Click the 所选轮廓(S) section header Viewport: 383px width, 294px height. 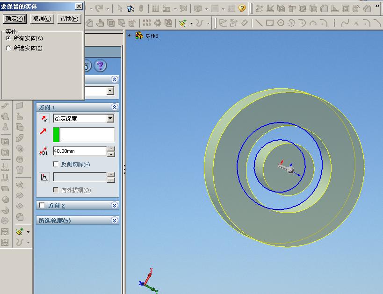point(78,221)
